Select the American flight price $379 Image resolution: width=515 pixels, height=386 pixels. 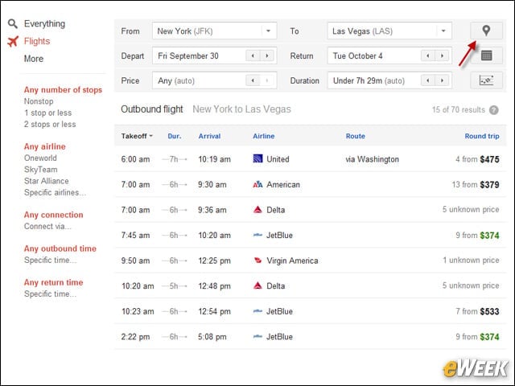tap(489, 185)
